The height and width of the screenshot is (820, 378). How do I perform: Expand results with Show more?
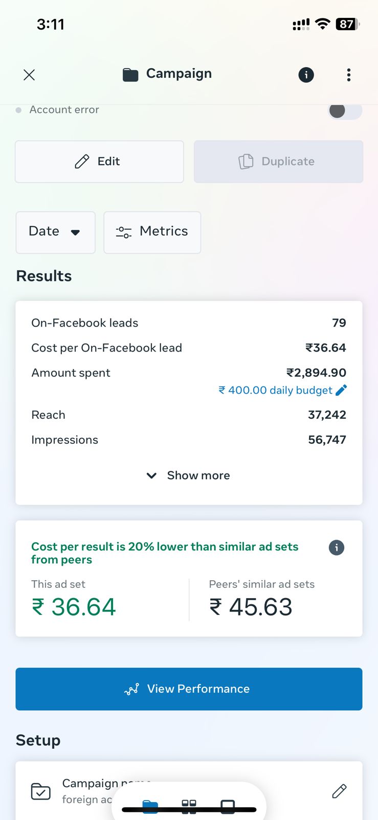[x=189, y=476]
